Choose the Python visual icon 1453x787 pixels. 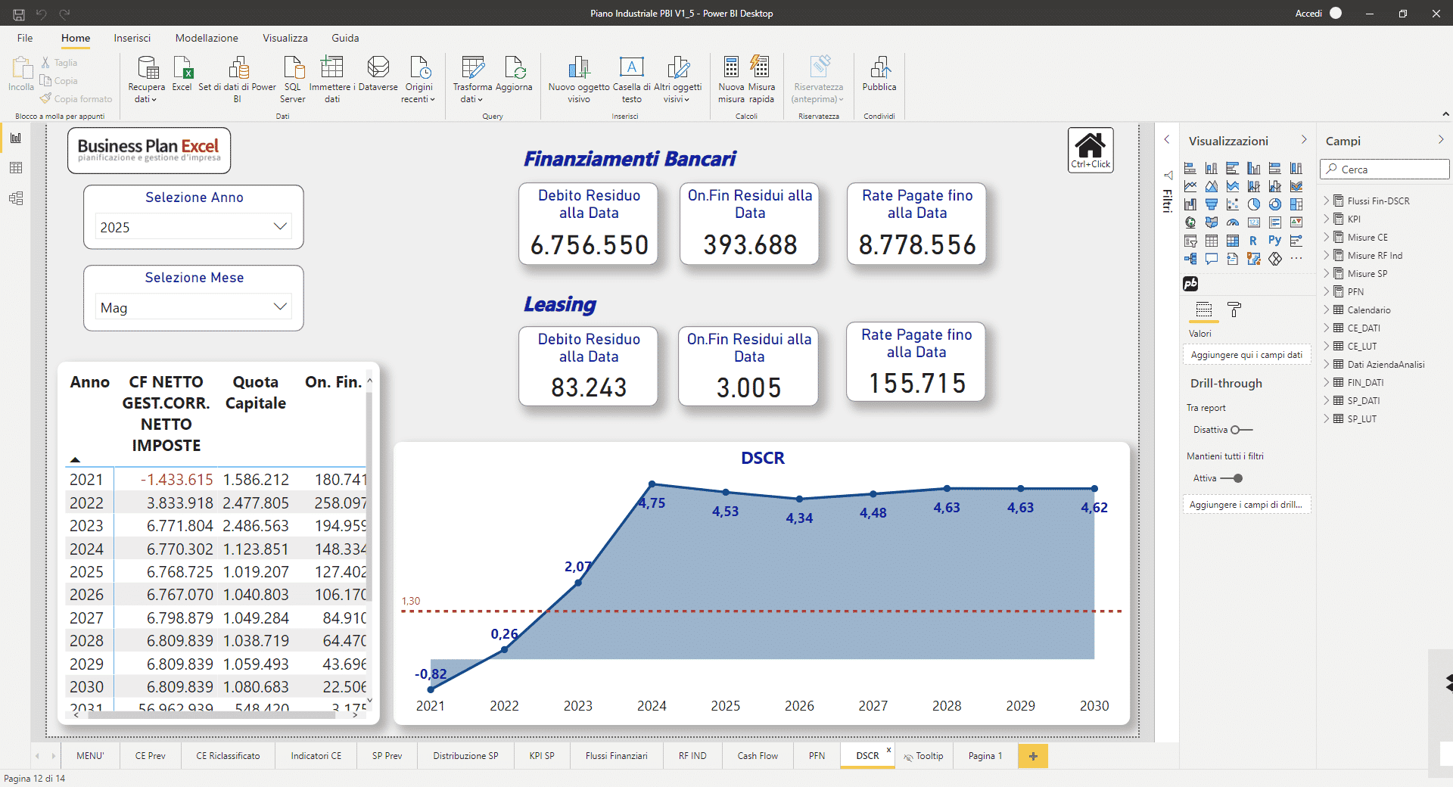click(x=1275, y=241)
